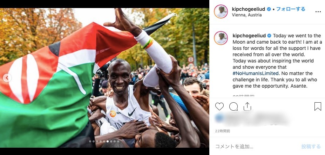The height and width of the screenshot is (155, 325).
Task: Click the verified badge beside the header username
Action: 269,9
